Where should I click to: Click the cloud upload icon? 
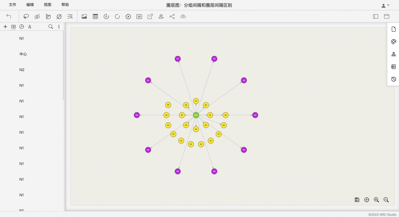[183, 17]
